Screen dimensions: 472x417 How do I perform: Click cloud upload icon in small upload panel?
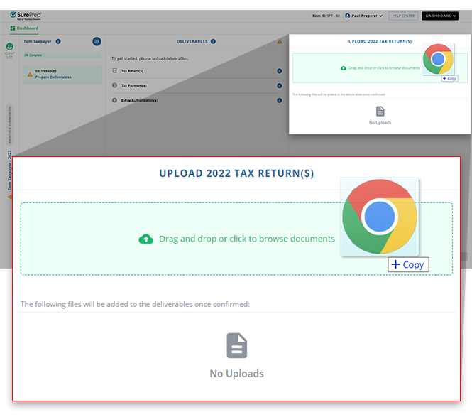pos(343,68)
